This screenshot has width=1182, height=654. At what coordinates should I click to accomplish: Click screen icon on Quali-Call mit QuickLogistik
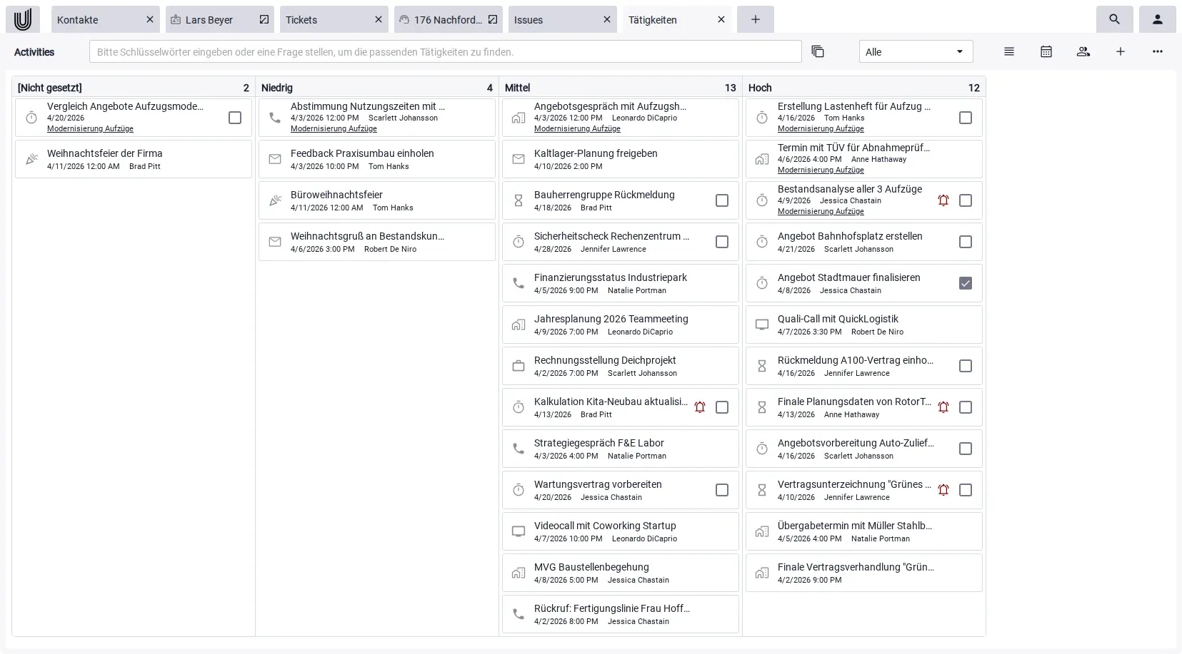[762, 325]
